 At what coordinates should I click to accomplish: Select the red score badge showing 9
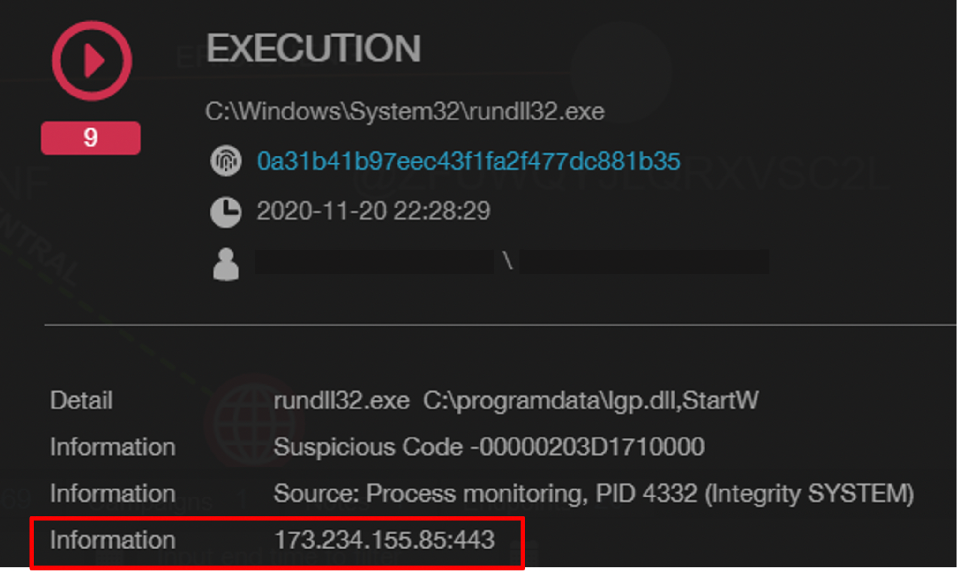click(x=90, y=138)
